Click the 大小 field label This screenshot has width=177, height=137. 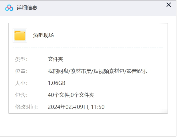(x=21, y=83)
